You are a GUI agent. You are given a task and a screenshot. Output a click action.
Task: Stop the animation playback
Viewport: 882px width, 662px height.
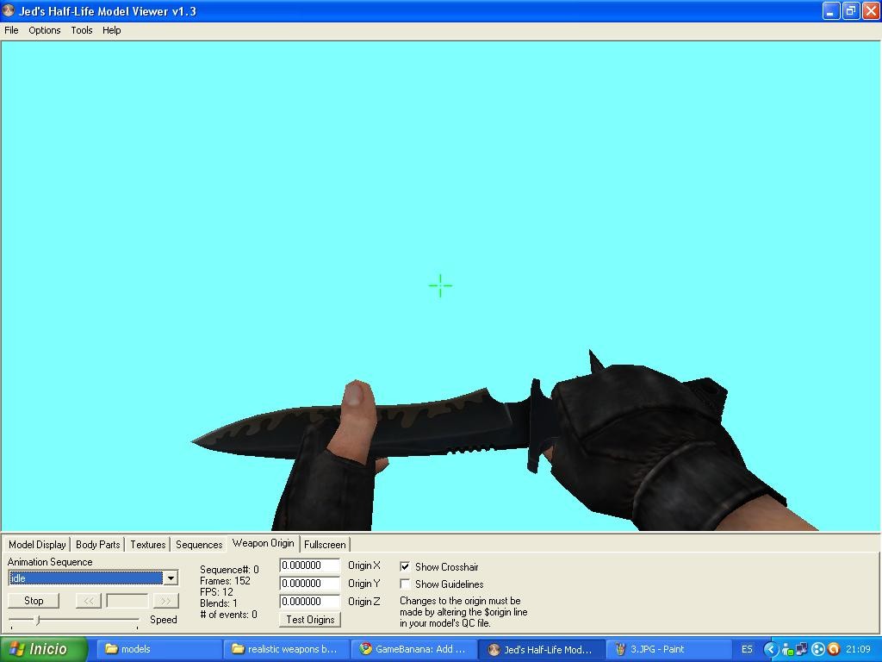click(33, 600)
